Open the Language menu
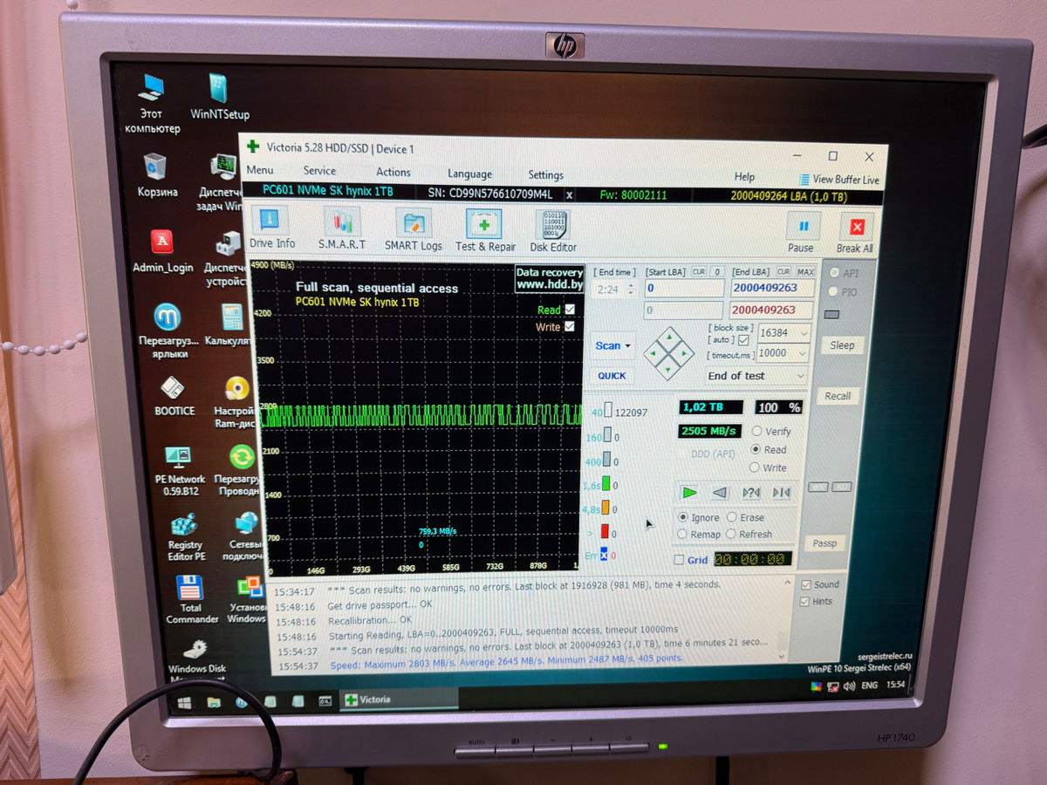The height and width of the screenshot is (785, 1047). pos(469,174)
